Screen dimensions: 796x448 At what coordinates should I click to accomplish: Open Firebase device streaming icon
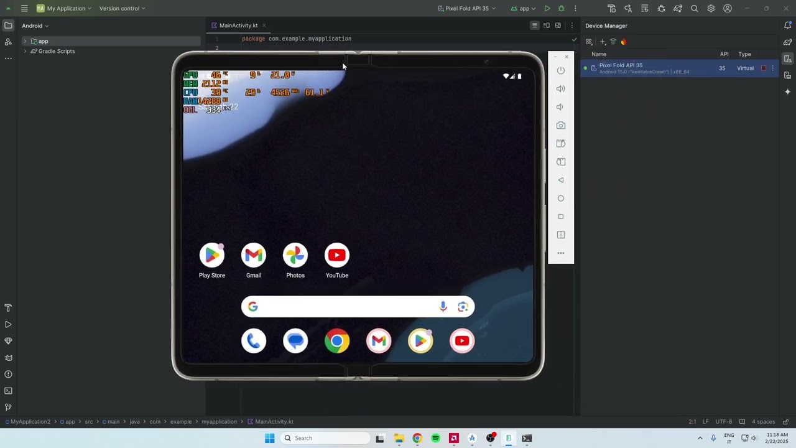(623, 42)
